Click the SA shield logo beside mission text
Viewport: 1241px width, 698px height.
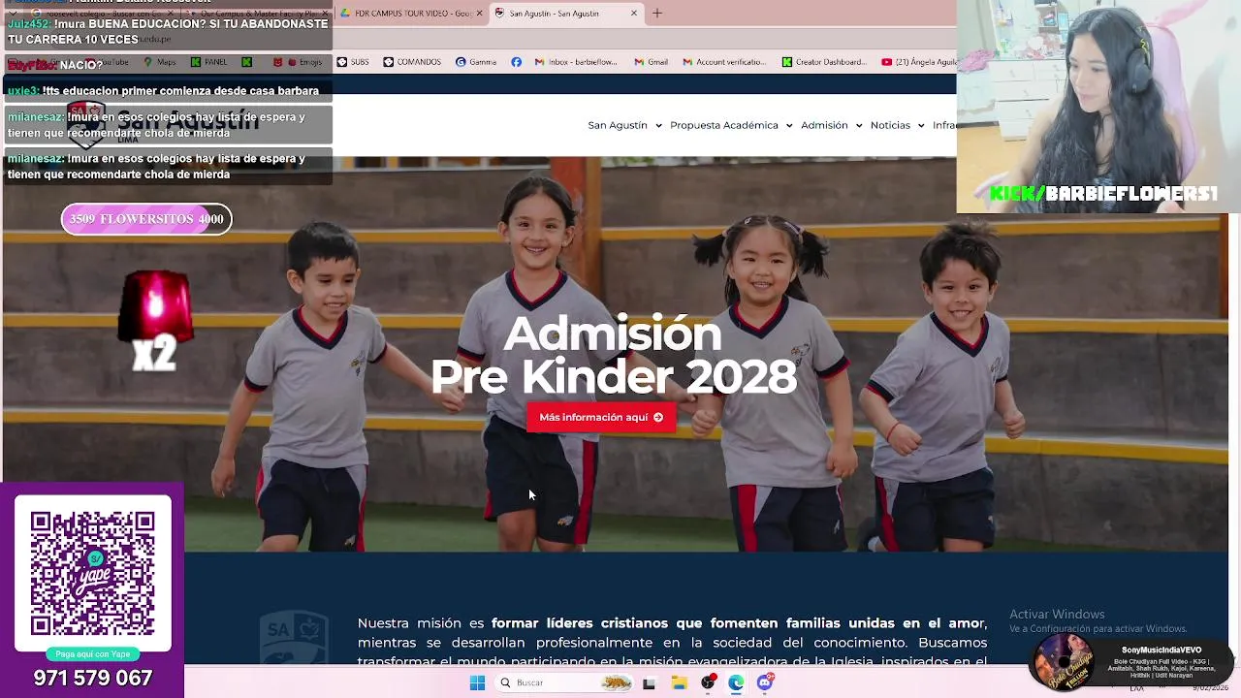(x=294, y=638)
